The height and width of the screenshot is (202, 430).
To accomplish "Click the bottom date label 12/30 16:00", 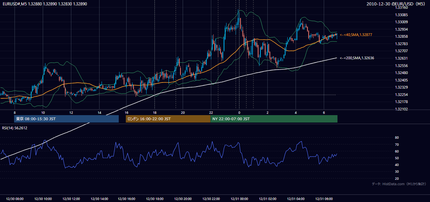I will click(127, 199).
